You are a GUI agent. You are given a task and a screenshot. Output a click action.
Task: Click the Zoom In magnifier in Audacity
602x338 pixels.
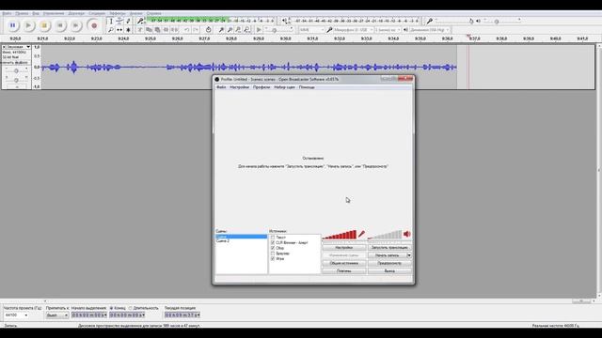[221, 29]
